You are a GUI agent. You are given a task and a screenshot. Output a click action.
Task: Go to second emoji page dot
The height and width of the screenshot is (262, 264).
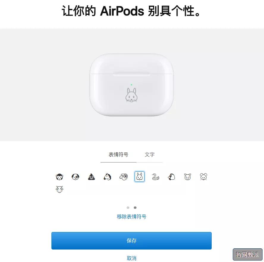click(x=135, y=208)
